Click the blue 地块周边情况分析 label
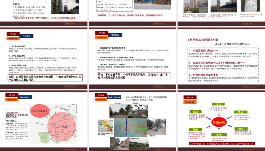This screenshot has height=151, width=265. [114, 97]
